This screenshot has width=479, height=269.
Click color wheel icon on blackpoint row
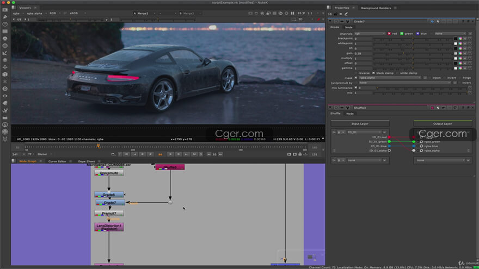(x=460, y=39)
